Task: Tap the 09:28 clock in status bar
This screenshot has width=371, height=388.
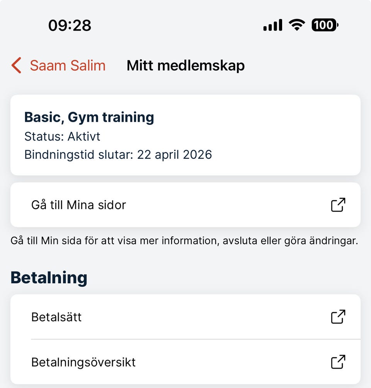Action: tap(70, 26)
